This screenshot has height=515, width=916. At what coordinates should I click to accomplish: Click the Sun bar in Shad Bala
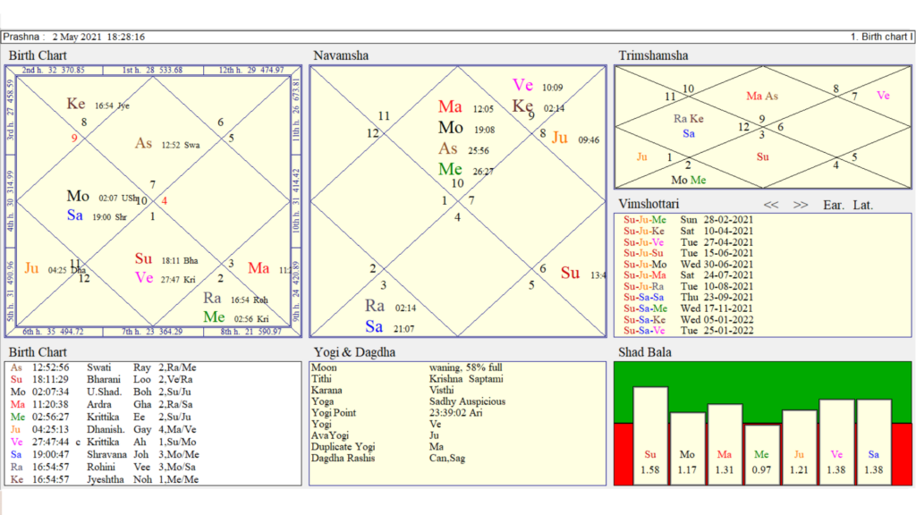click(650, 435)
